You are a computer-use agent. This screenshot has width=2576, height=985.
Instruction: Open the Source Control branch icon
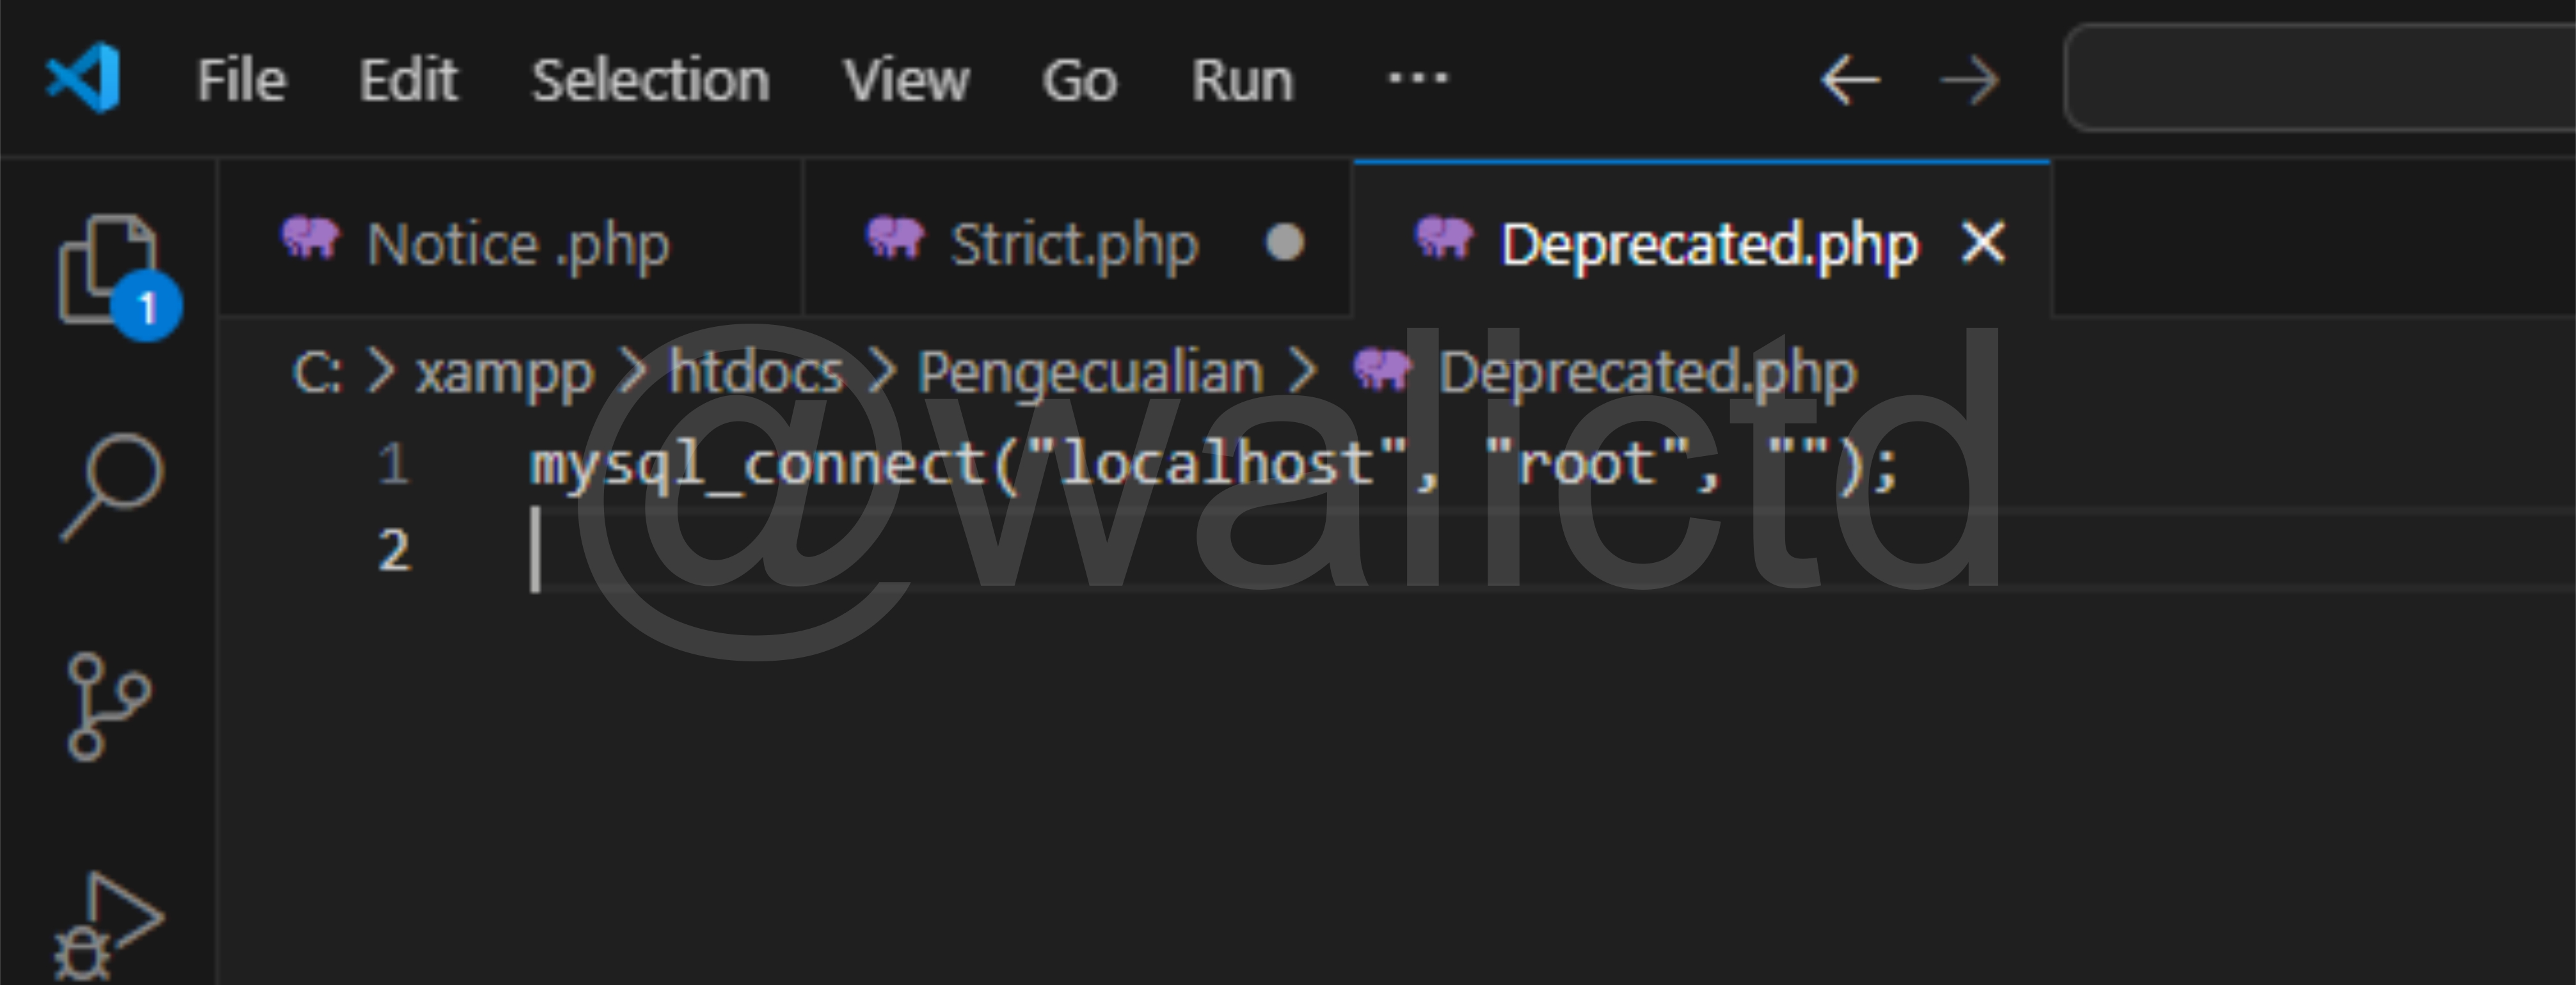pyautogui.click(x=108, y=707)
